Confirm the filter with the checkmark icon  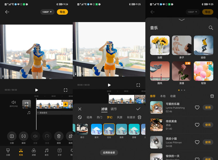[138, 109]
